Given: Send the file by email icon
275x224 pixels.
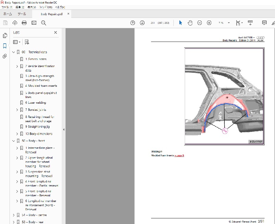Looking at the screenshot, I should pyautogui.click(x=34, y=23).
